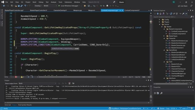195x110 pixels.
Task: Open Properties via the Solution Explorer wrench icon
Action: (x=183, y=14)
